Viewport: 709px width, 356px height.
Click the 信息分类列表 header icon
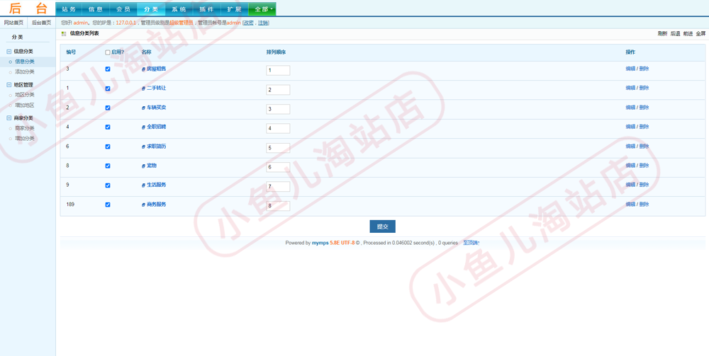[64, 34]
